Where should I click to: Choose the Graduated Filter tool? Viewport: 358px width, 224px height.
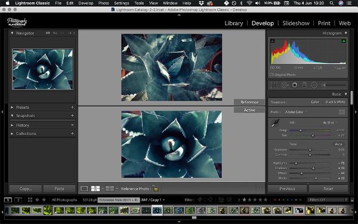(304, 85)
